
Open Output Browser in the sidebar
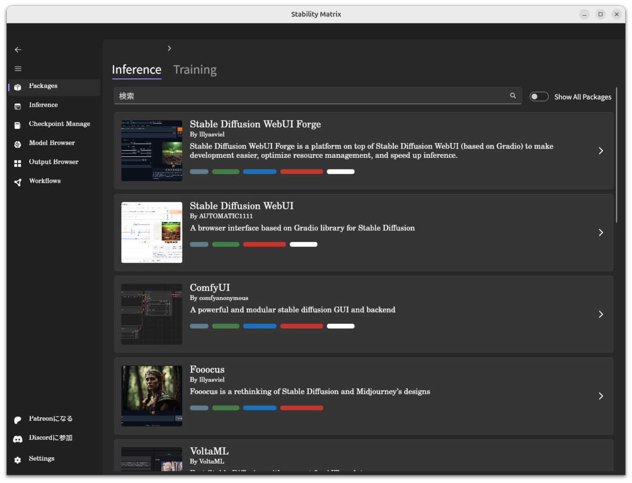[x=54, y=163]
